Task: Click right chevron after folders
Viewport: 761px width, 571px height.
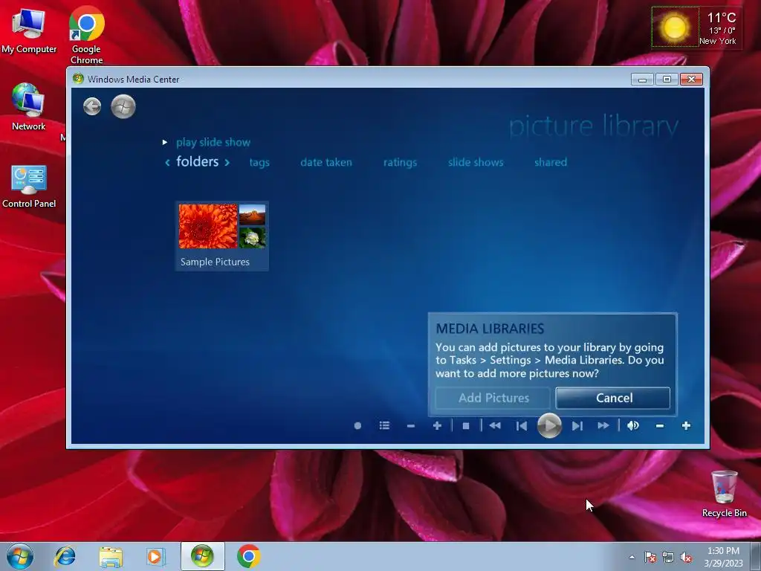Action: 227,162
